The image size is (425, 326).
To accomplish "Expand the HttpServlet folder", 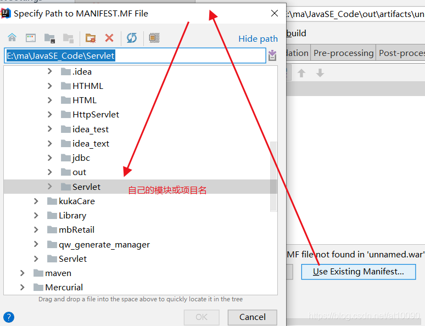I will (49, 114).
